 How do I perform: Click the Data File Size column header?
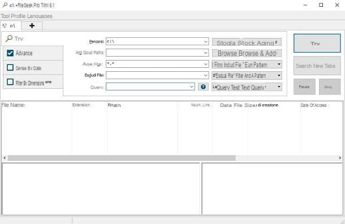[x=238, y=105]
